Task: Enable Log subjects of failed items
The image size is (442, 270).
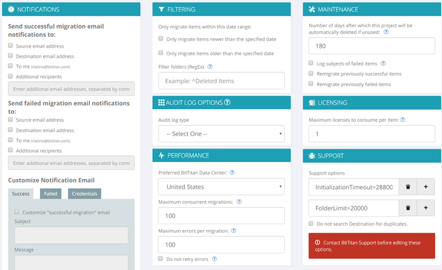Action: 311,64
